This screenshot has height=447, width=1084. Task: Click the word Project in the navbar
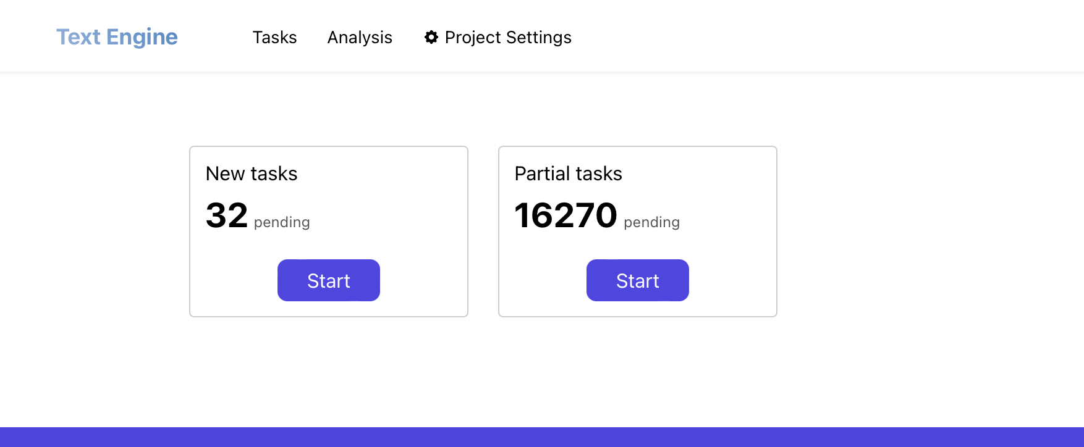point(473,38)
